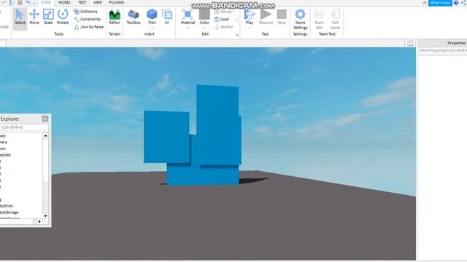Open the Lock dropdown arrow
The width and height of the screenshot is (467, 262).
(236, 20)
